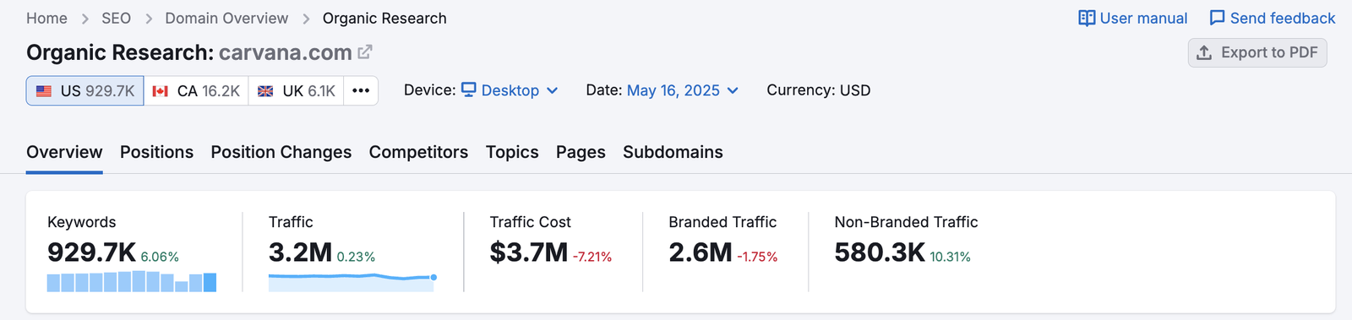1352x320 pixels.
Task: Open more databases three-dot menu
Action: tap(361, 91)
